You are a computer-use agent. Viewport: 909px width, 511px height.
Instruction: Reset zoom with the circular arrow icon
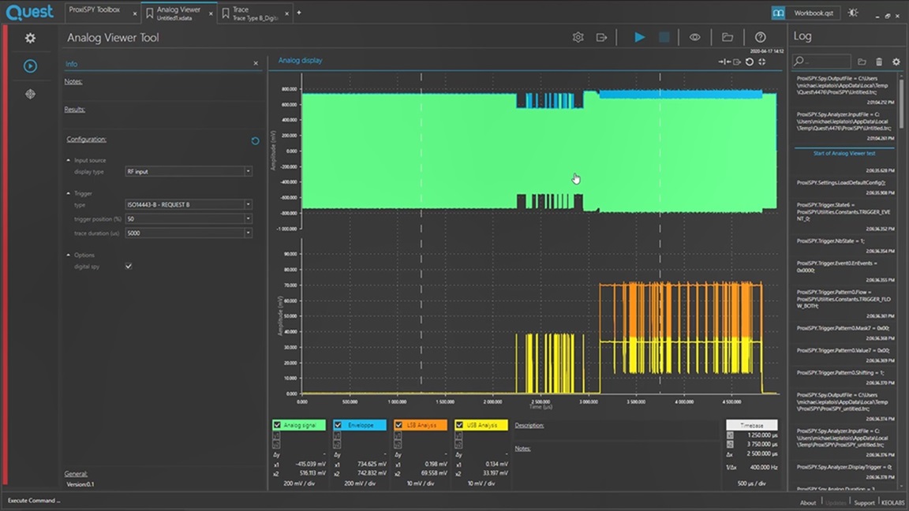click(x=750, y=62)
